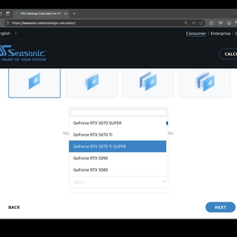This screenshot has height=237, width=237.
Task: Select the Consumer tab
Action: pyautogui.click(x=196, y=34)
